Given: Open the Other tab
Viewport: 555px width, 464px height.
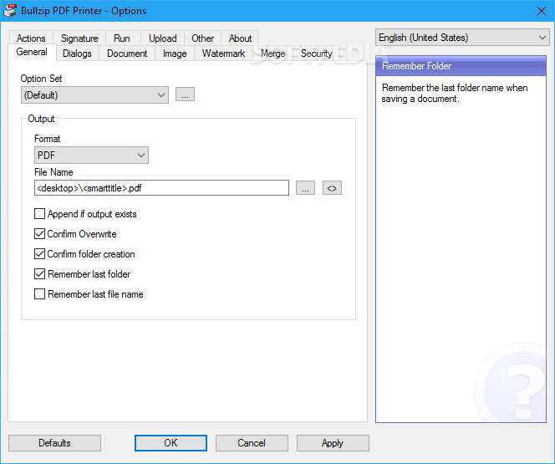Looking at the screenshot, I should (203, 38).
